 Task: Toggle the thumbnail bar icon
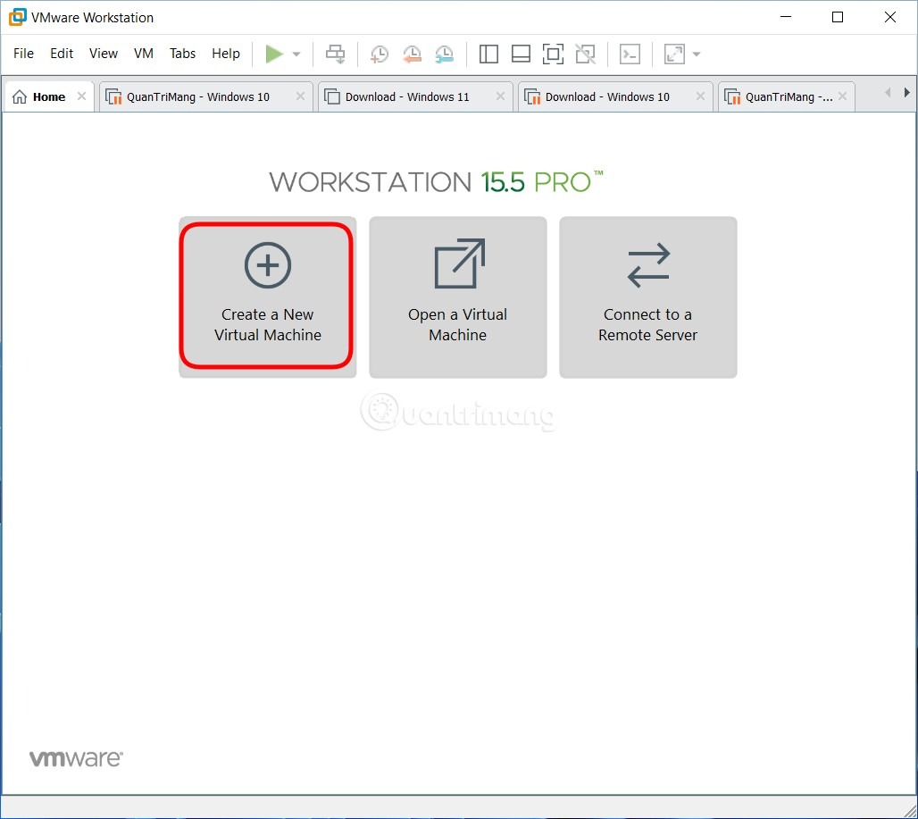[x=521, y=54]
